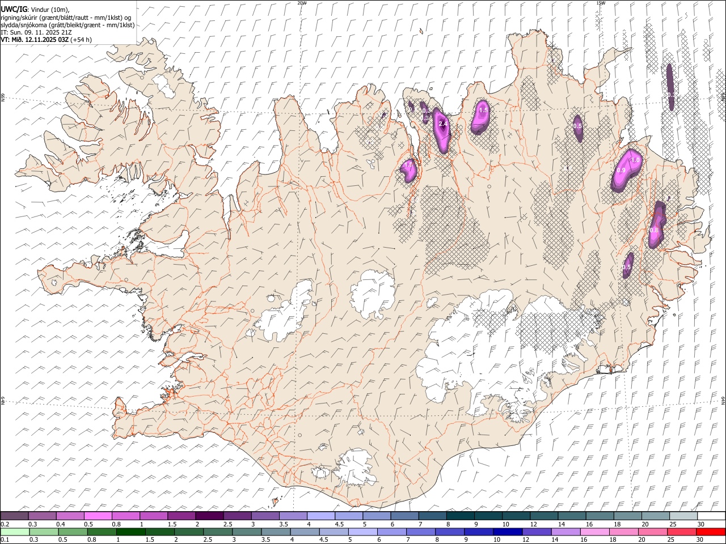Viewport: 726px width, 544px height.
Task: Select the rain scale swatch between 3 and 3.5
Action: coord(247,532)
